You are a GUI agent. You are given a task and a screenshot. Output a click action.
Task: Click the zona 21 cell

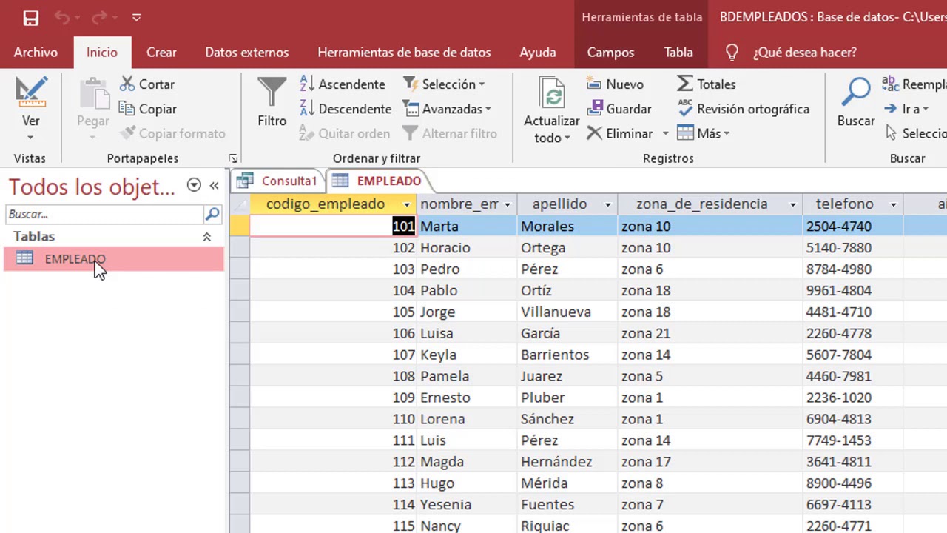pos(710,334)
